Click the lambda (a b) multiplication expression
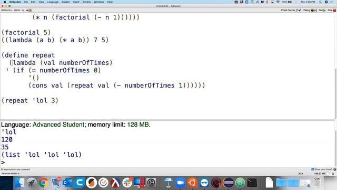337x190 pixels. click(55, 40)
